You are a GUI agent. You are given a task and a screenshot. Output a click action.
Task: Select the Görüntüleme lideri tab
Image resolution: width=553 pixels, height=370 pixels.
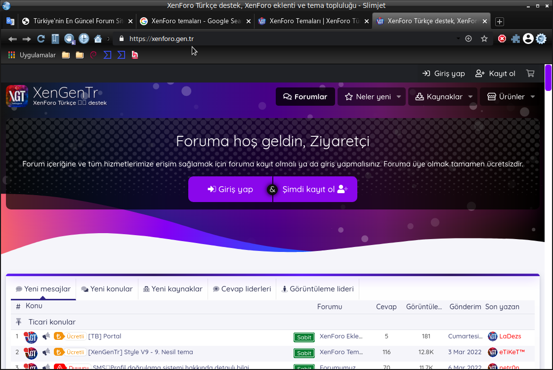[317, 289]
